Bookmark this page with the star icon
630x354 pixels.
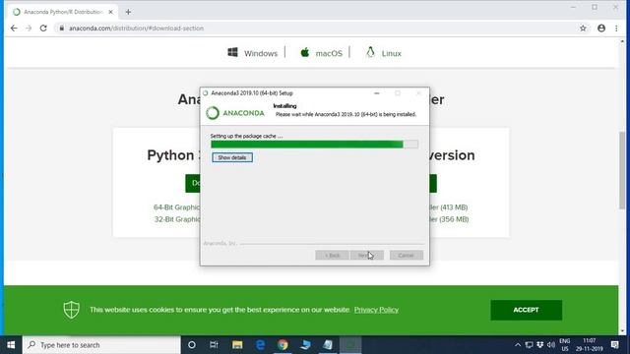[x=583, y=29]
